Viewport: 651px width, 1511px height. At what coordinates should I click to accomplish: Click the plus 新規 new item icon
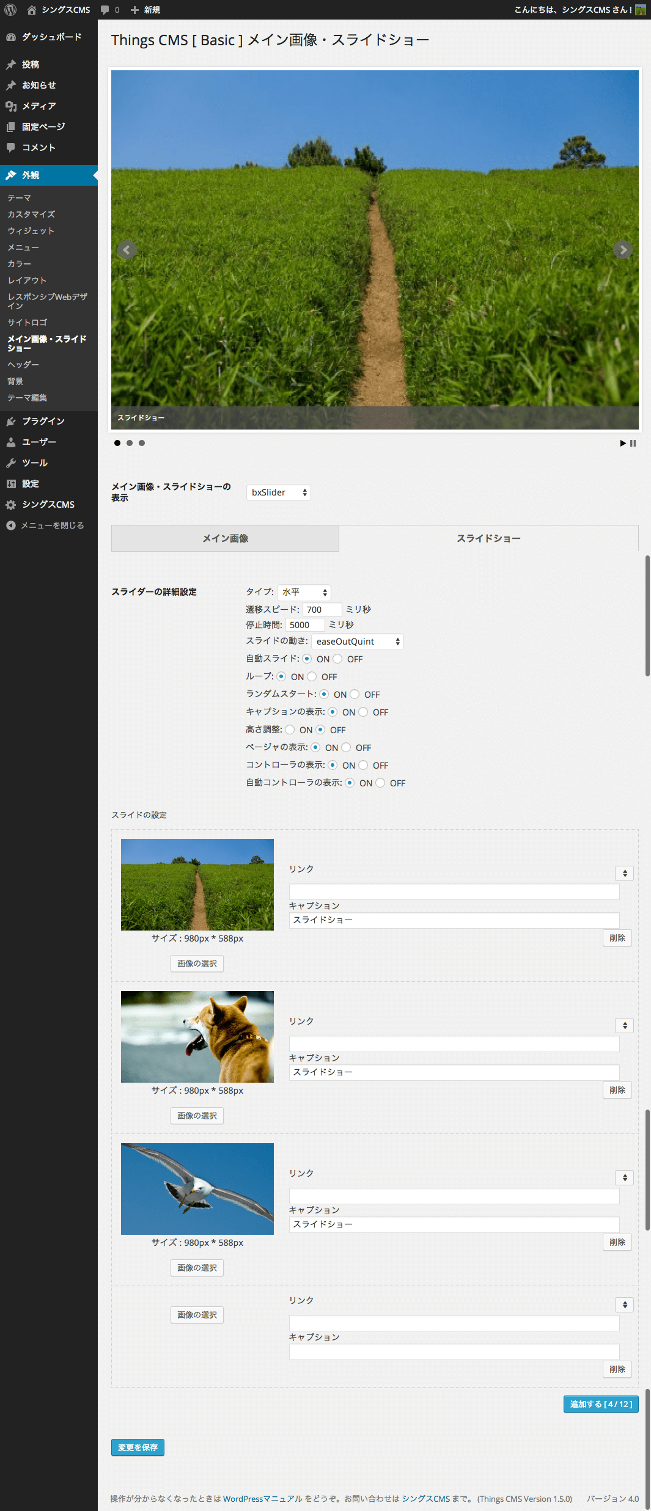click(145, 10)
